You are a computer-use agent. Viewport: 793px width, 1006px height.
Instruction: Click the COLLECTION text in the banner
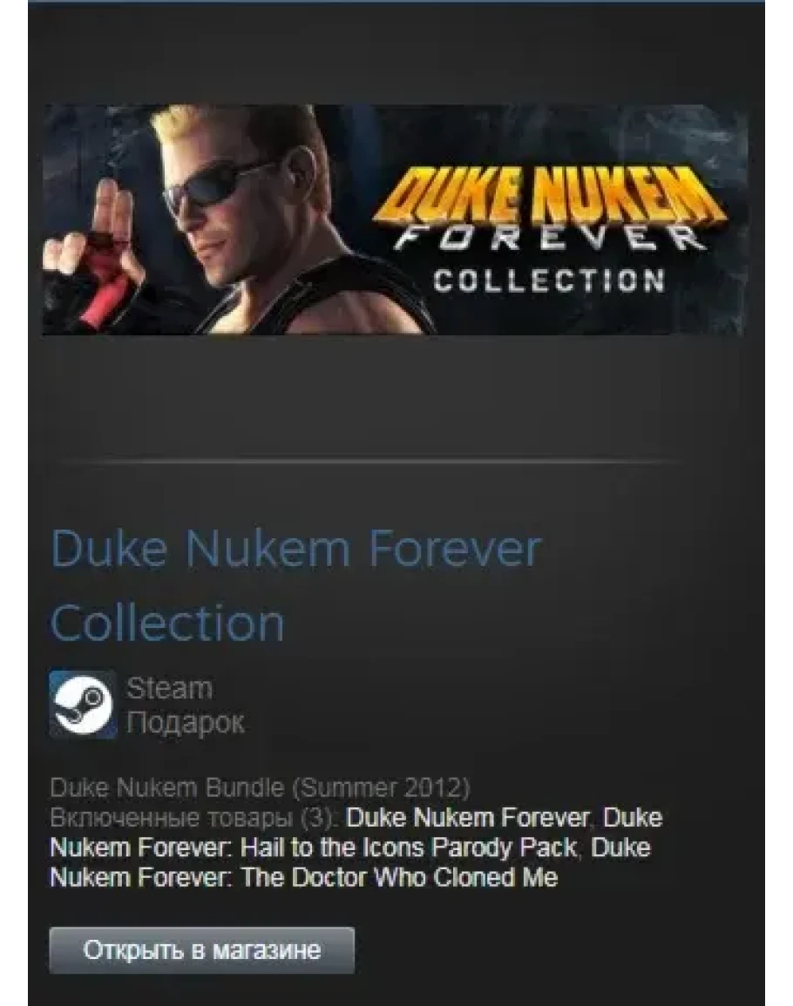pyautogui.click(x=549, y=281)
